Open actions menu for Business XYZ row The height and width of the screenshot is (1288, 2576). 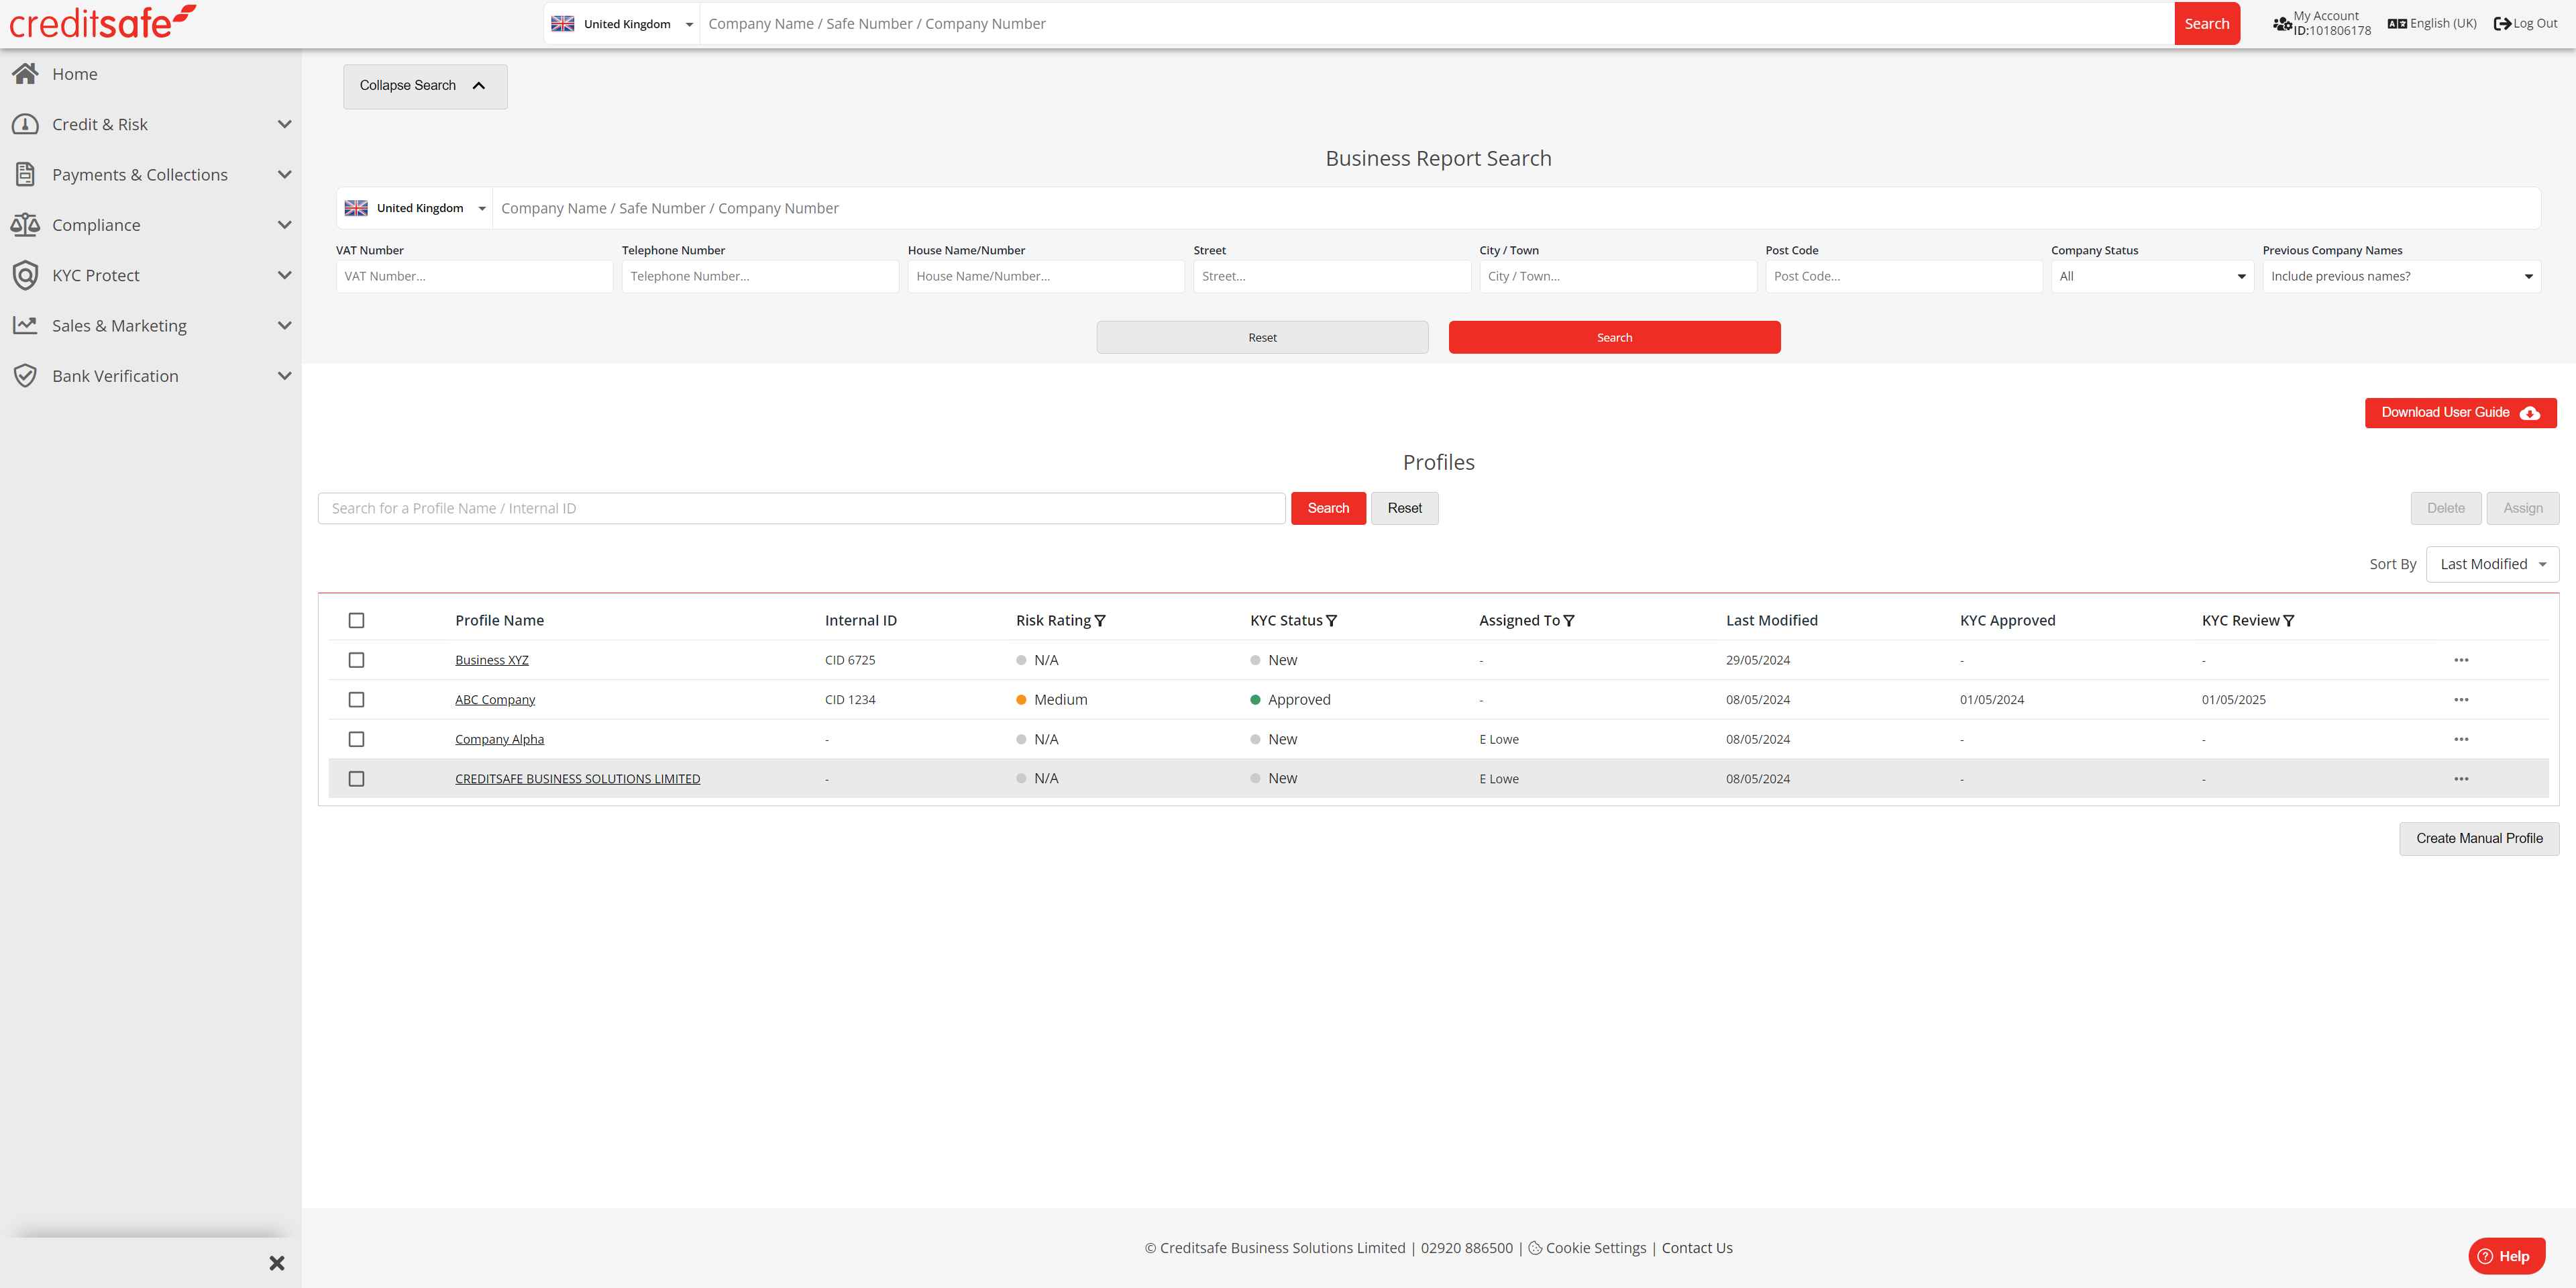pyautogui.click(x=2461, y=660)
